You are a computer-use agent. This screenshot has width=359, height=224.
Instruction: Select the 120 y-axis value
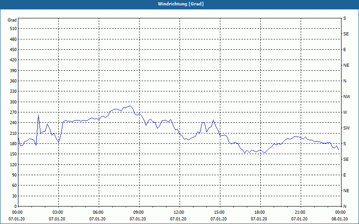[13, 164]
